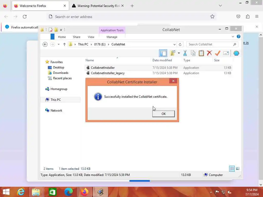This screenshot has height=197, width=263.
Task: Open the blue File tab in Explorer
Action: (x=52, y=37)
